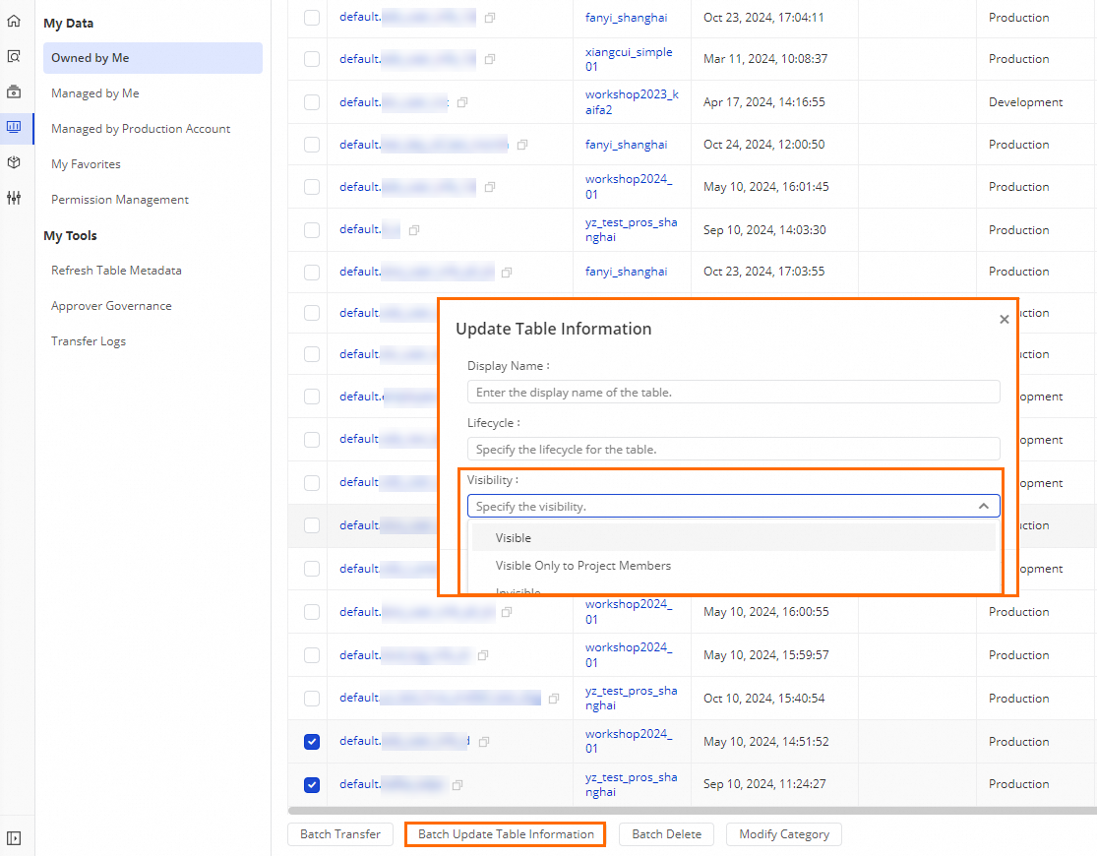Check the row dated Apr 17, 2024, 14:16:55
Image resolution: width=1097 pixels, height=856 pixels.
click(x=312, y=102)
